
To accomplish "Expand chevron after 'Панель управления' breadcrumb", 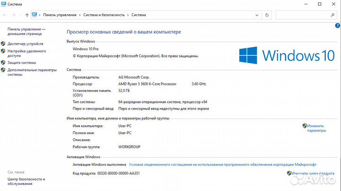I will tap(80, 15).
